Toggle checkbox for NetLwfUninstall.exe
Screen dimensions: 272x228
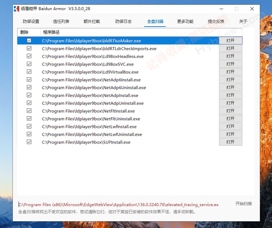click(x=29, y=134)
